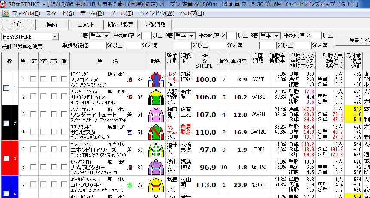Click training code CW12U
Image resolution: width=370 pixels, height=198 pixels.
(258, 132)
